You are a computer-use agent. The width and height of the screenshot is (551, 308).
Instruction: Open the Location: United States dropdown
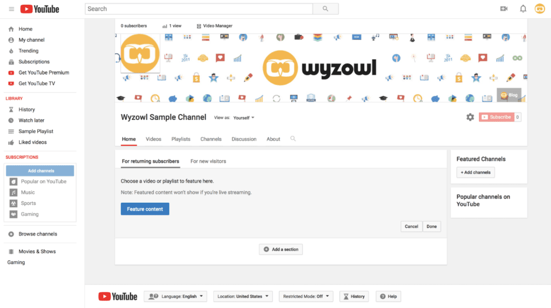tap(243, 296)
